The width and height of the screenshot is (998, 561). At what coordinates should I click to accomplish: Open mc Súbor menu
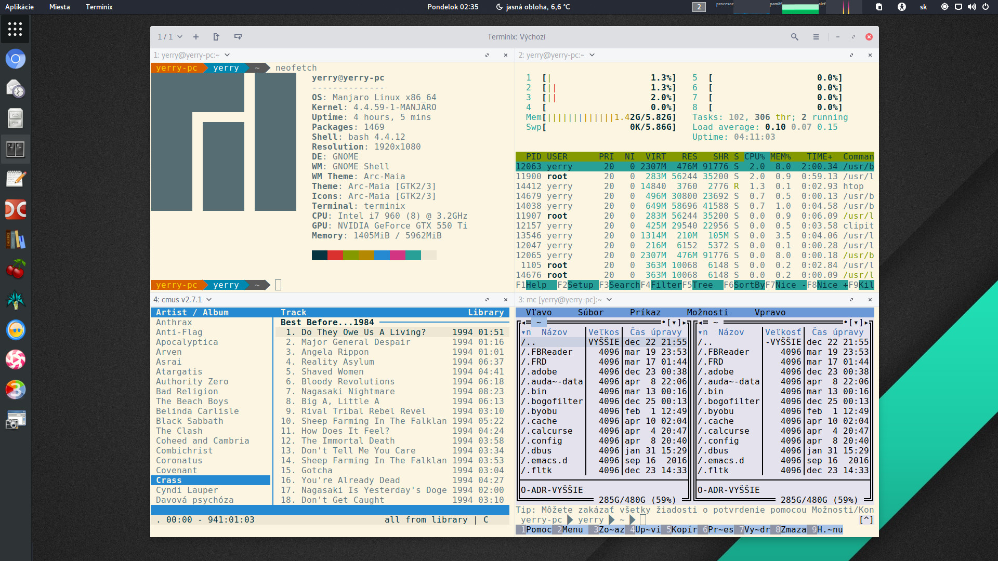click(590, 313)
